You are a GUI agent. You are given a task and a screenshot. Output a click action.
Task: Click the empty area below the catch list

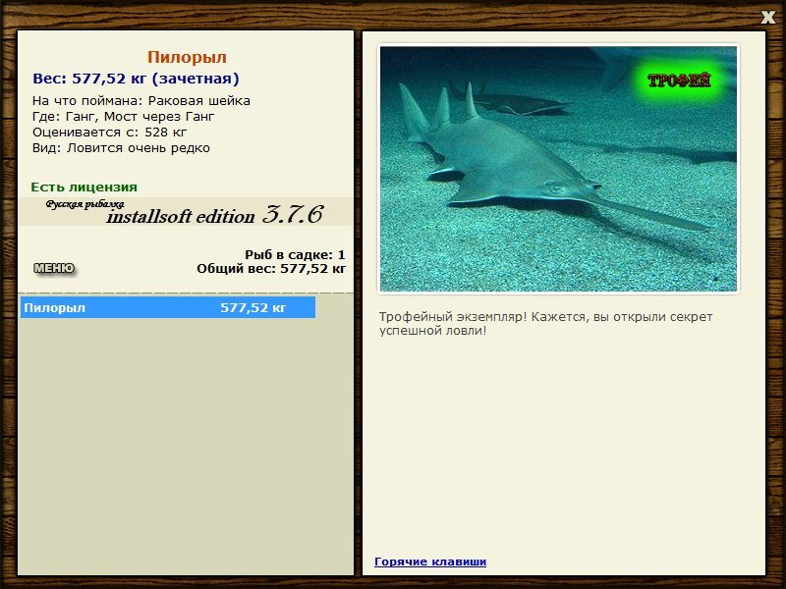pyautogui.click(x=186, y=446)
